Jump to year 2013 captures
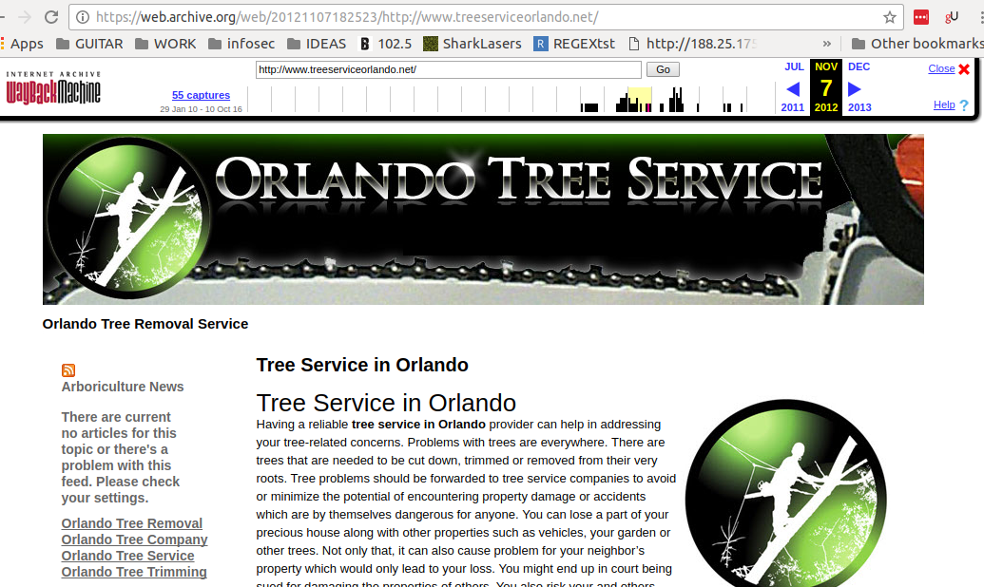This screenshot has height=587, width=984. (859, 107)
